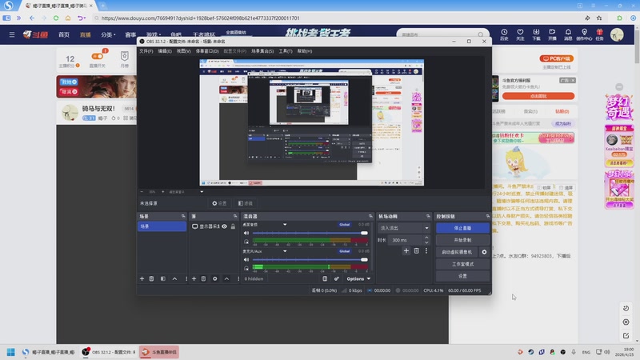Click 启动虚拟摄像机 button
640x360 pixels.
click(457, 252)
